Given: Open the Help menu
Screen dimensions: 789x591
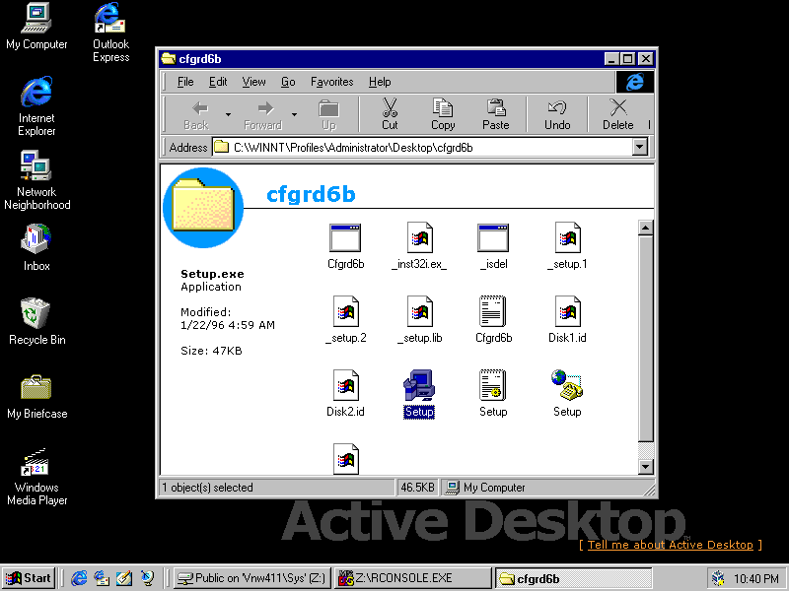Looking at the screenshot, I should coord(380,82).
